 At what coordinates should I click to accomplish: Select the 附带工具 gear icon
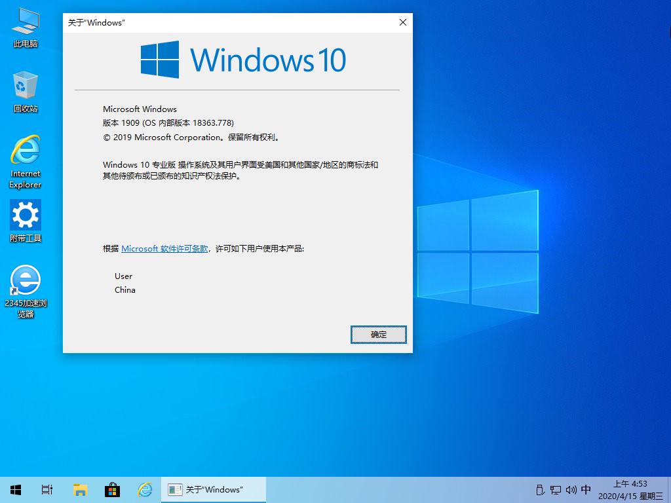(x=26, y=221)
